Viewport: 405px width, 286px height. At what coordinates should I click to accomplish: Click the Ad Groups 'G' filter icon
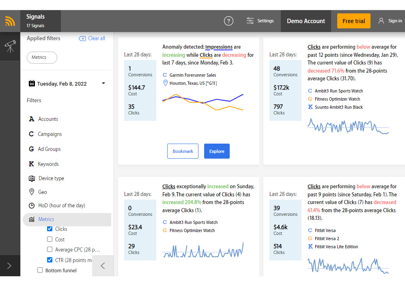pyautogui.click(x=31, y=149)
